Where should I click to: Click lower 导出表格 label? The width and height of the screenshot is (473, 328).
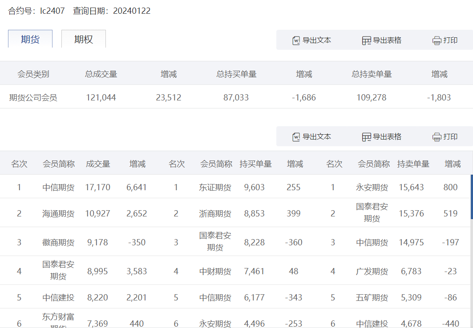click(387, 137)
